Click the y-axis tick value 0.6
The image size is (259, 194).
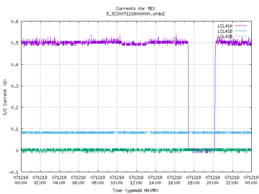click(15, 21)
